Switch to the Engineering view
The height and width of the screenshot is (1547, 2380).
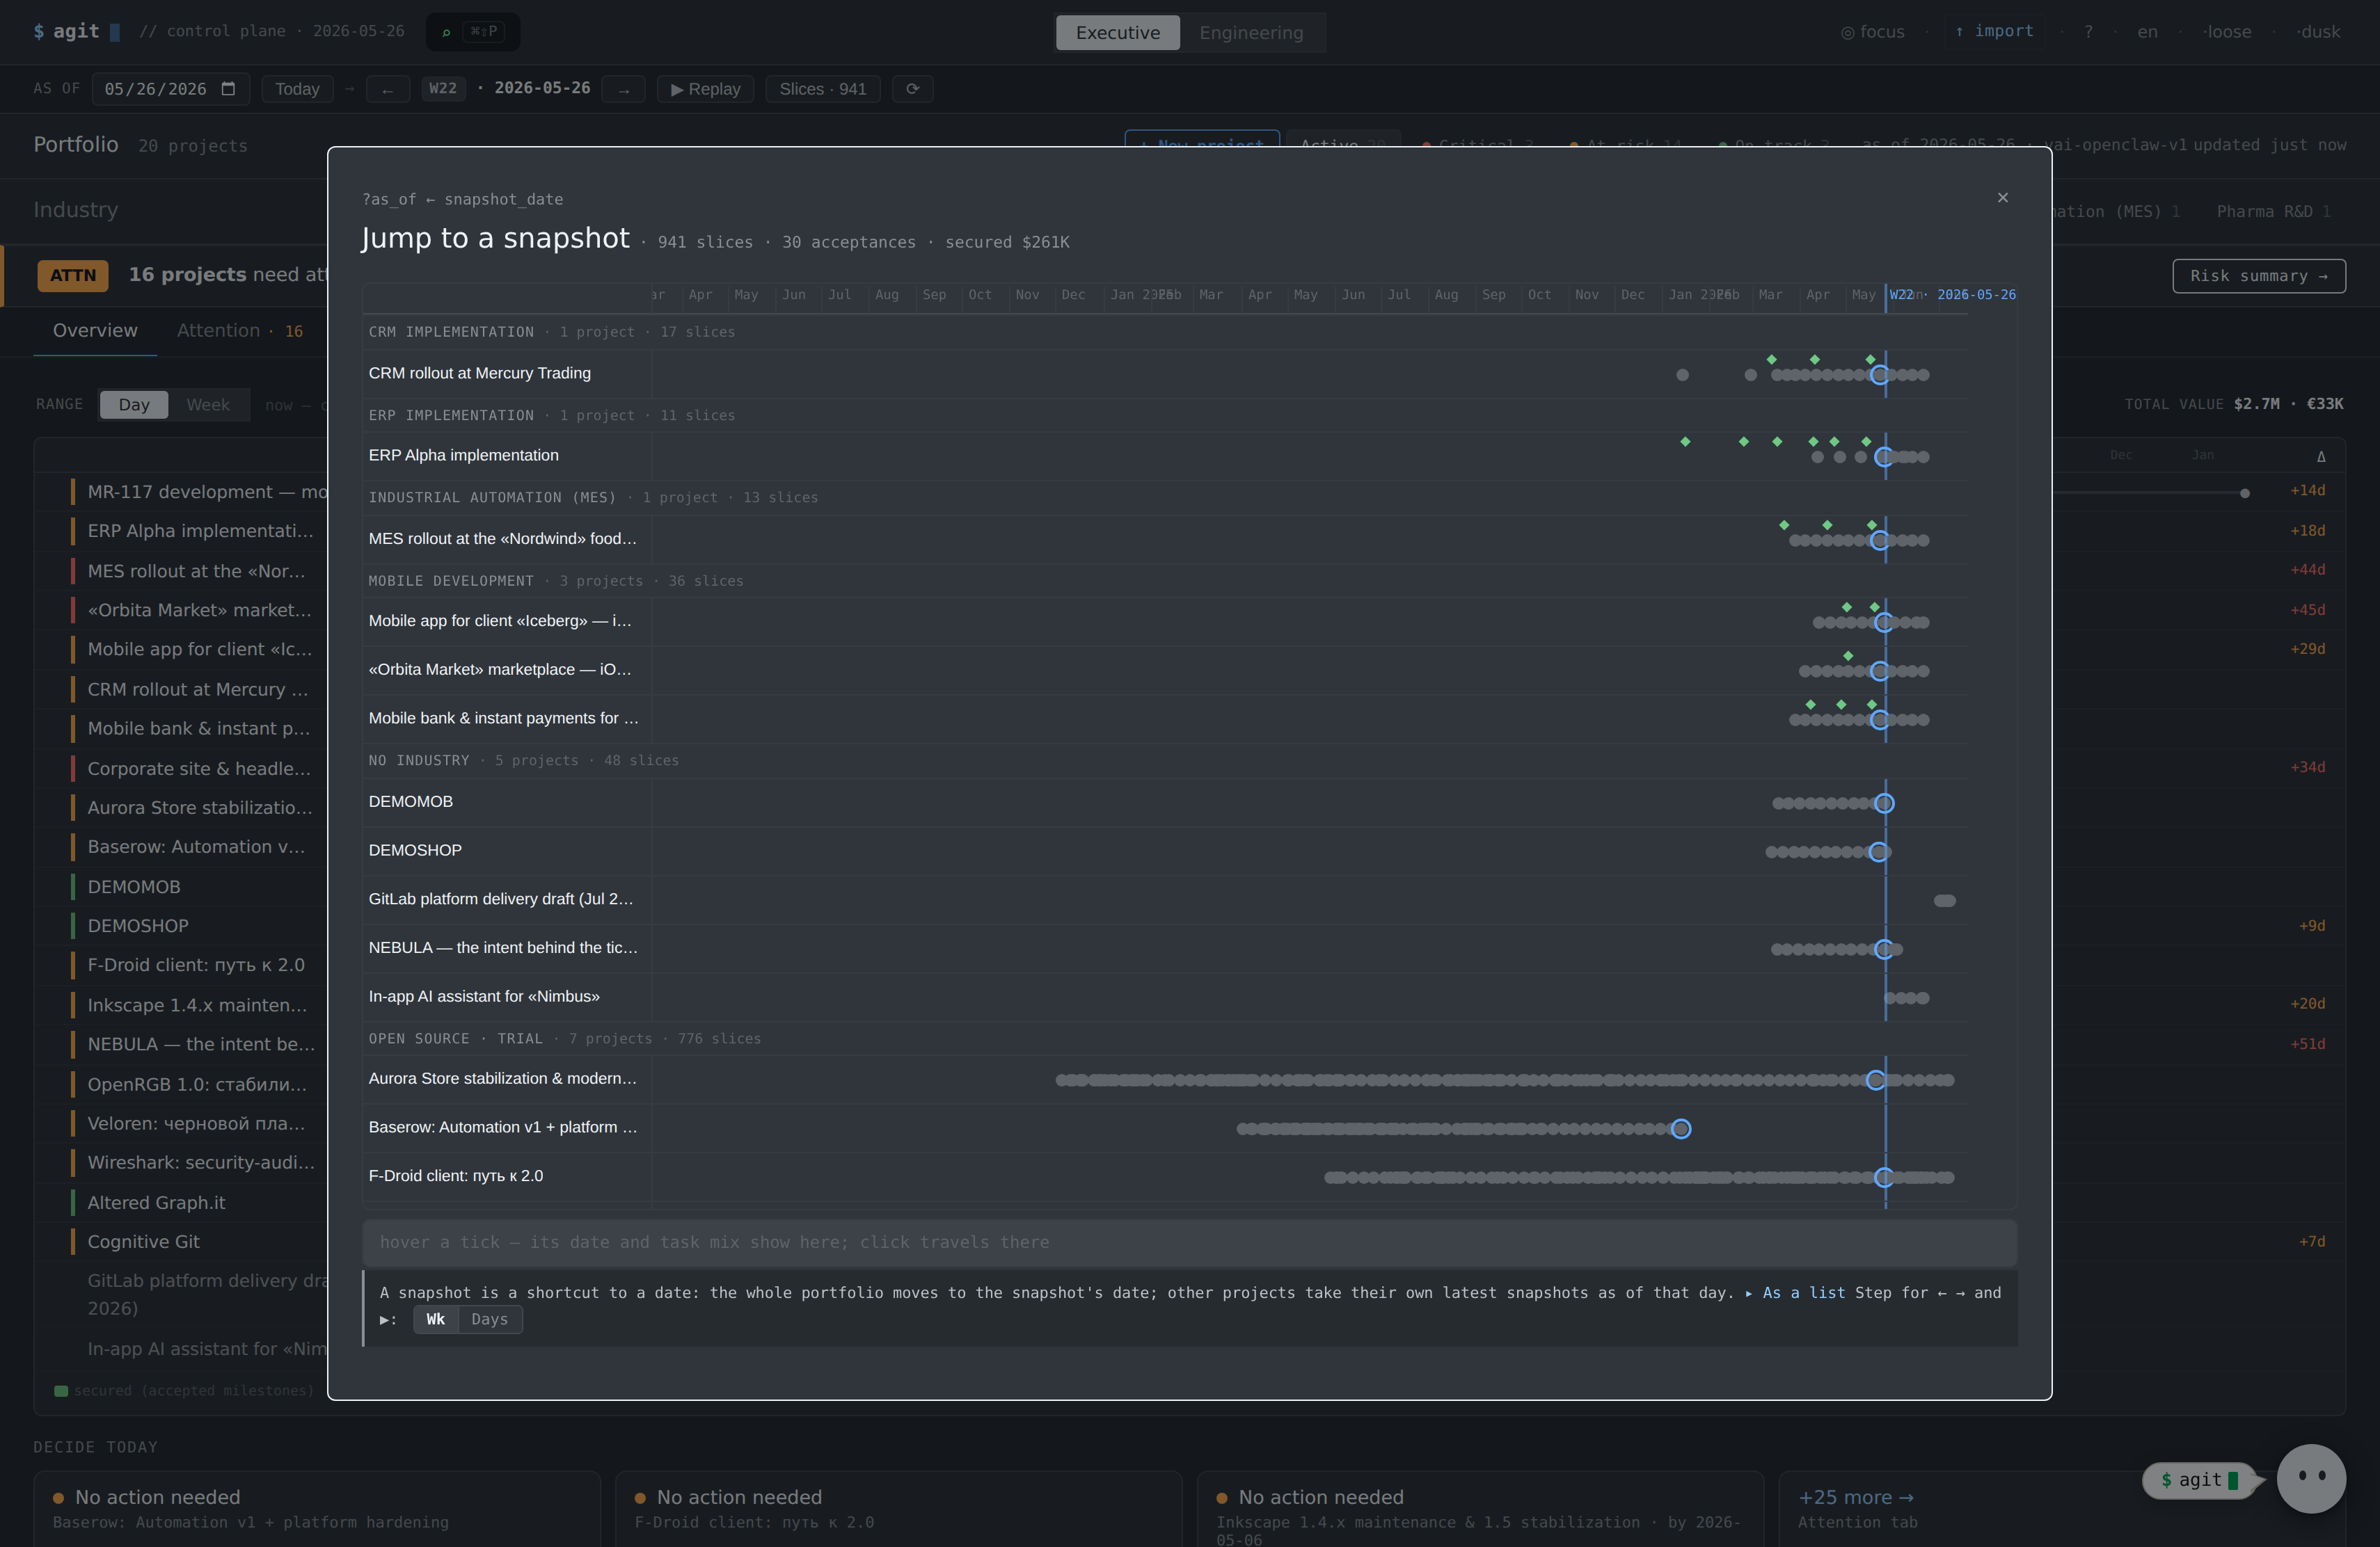1251,33
